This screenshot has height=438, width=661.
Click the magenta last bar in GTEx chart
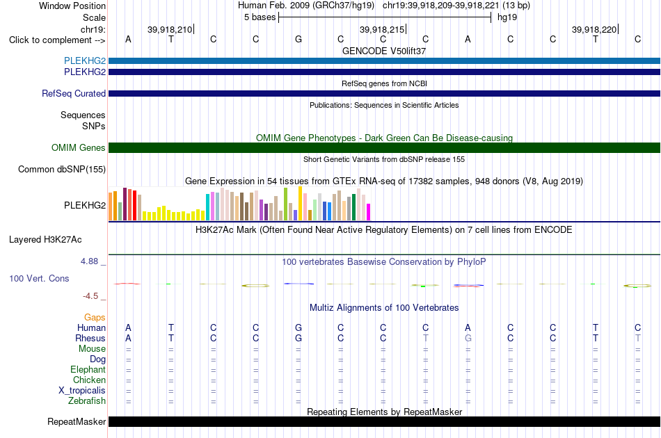click(369, 212)
